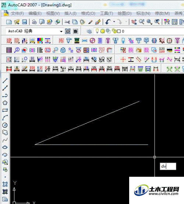This screenshot has width=184, height=204.
Task: Open Layer Properties Manager icon
Action: coord(89,31)
